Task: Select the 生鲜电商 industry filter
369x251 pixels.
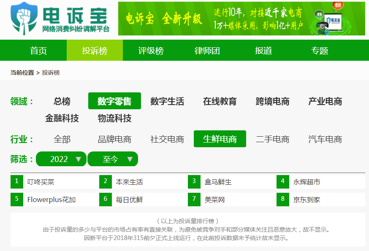Action: [220, 139]
